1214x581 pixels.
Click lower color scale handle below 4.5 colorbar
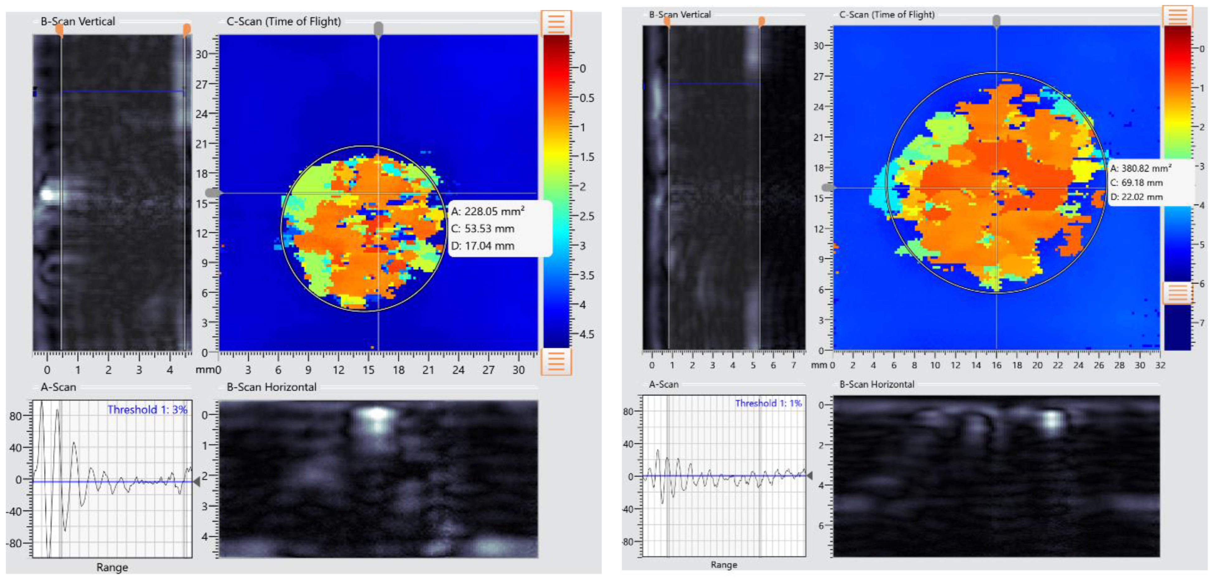click(x=555, y=362)
